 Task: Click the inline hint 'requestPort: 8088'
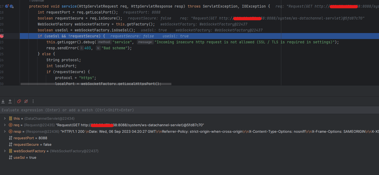[142, 12]
